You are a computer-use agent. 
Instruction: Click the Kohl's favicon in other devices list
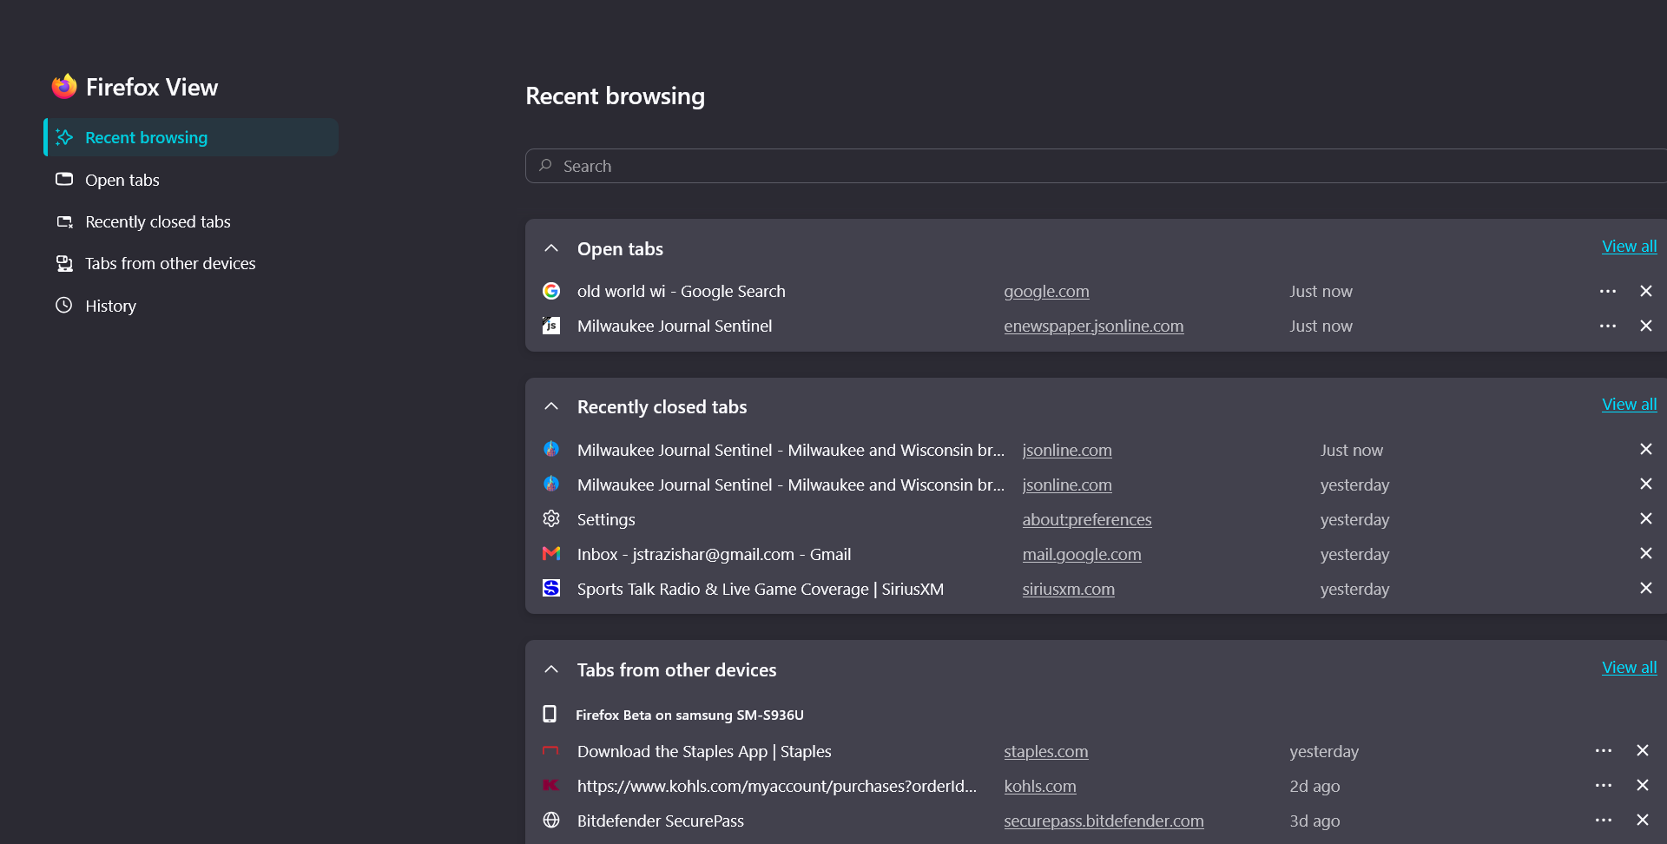point(550,785)
